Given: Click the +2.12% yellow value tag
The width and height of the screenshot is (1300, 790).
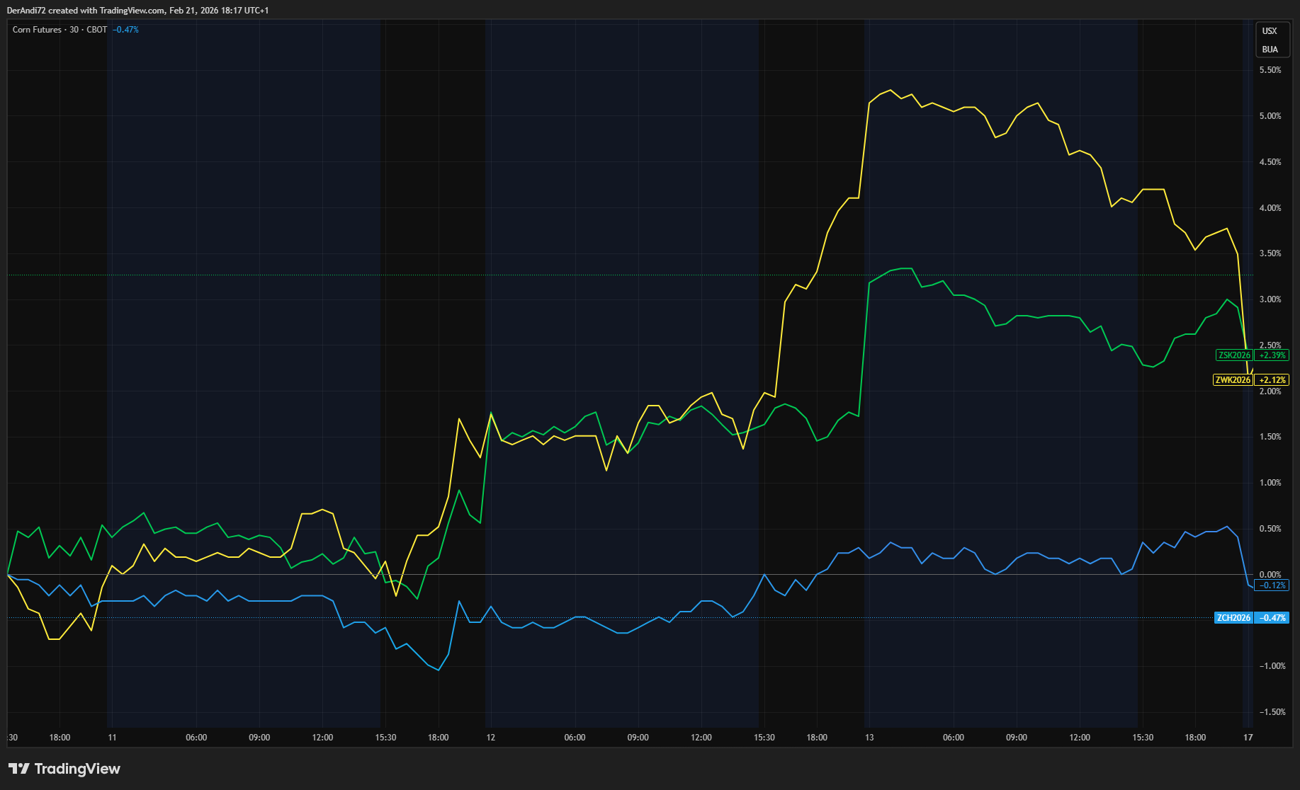Looking at the screenshot, I should pyautogui.click(x=1272, y=380).
